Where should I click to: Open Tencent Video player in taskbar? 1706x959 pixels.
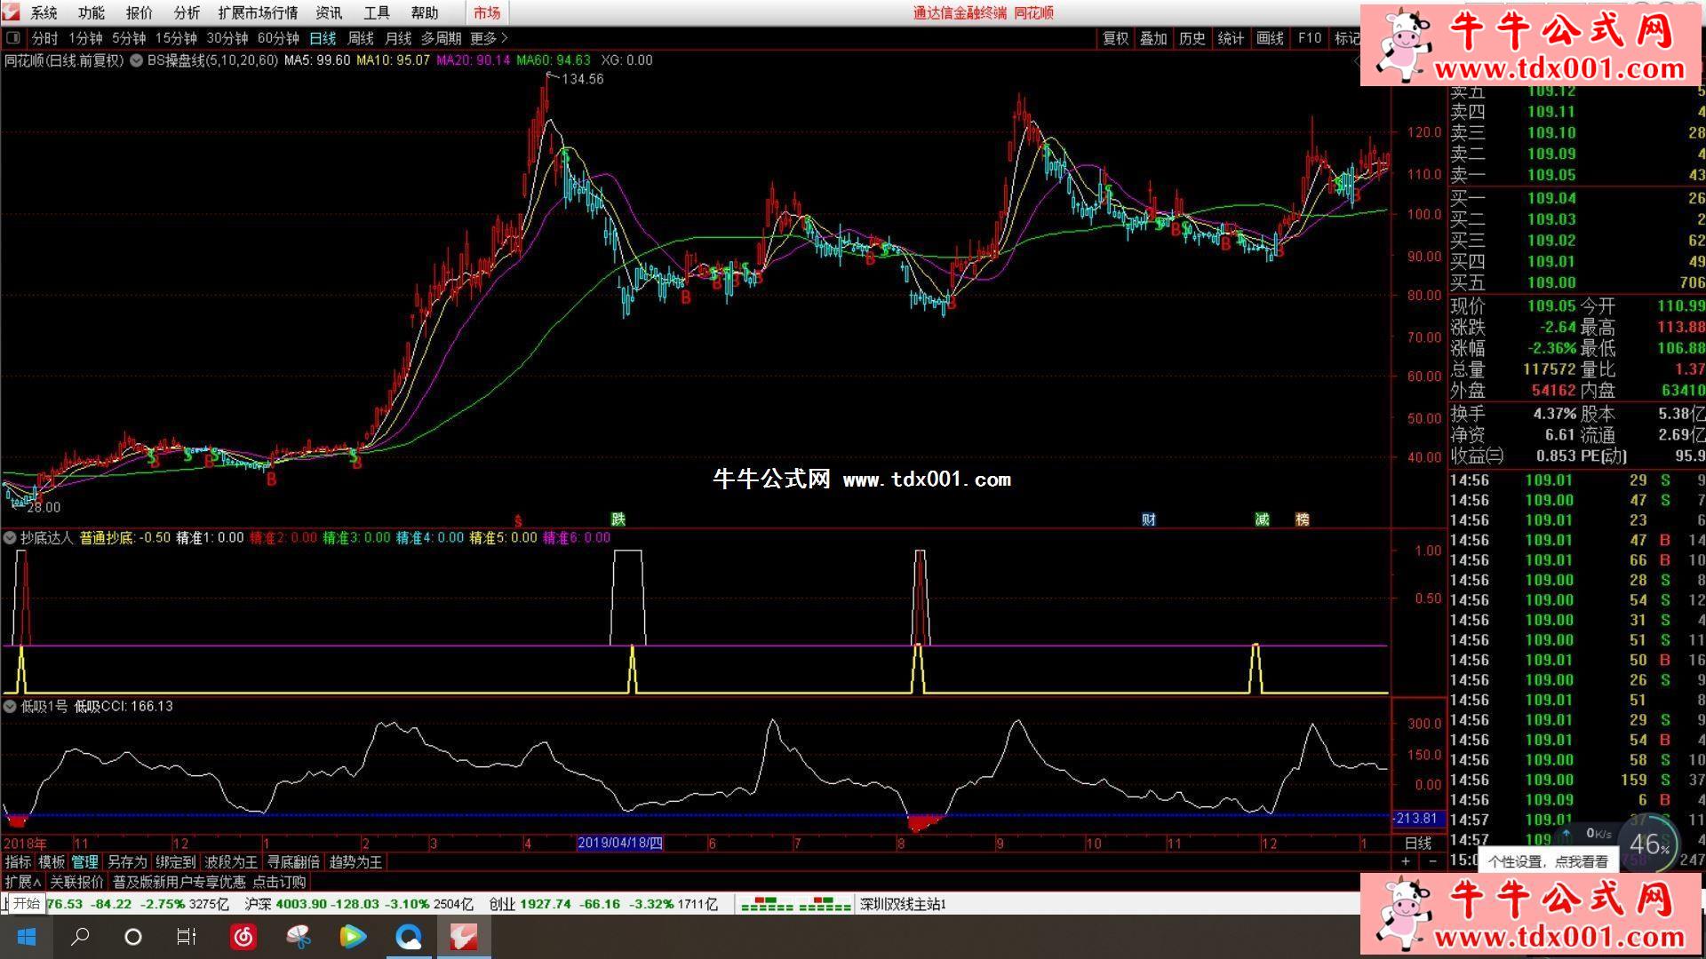353,937
